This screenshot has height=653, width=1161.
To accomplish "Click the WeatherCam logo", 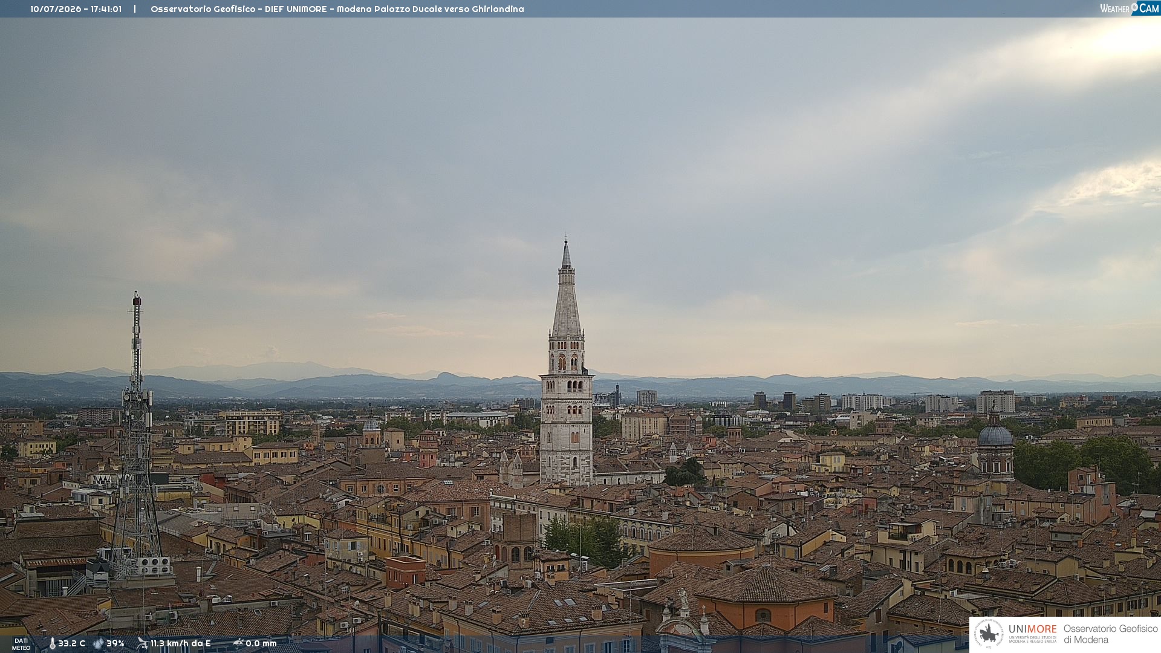I will [1129, 8].
